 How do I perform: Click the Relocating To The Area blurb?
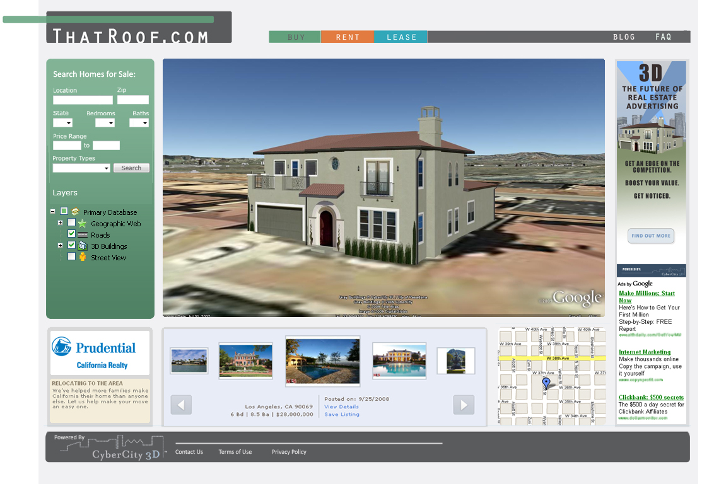100,400
